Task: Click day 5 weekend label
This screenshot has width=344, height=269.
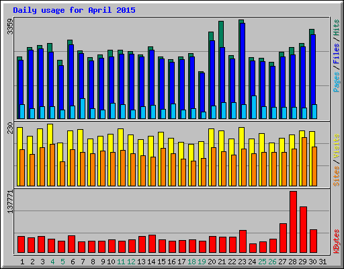Action: [x=62, y=262]
